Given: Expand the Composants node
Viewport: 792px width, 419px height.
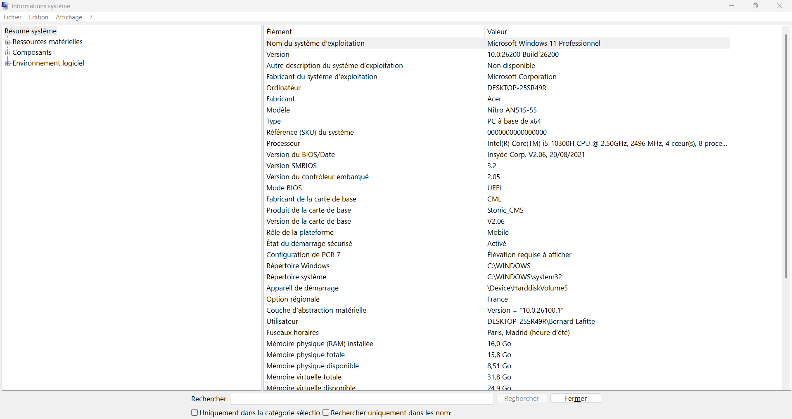Looking at the screenshot, I should coord(7,53).
